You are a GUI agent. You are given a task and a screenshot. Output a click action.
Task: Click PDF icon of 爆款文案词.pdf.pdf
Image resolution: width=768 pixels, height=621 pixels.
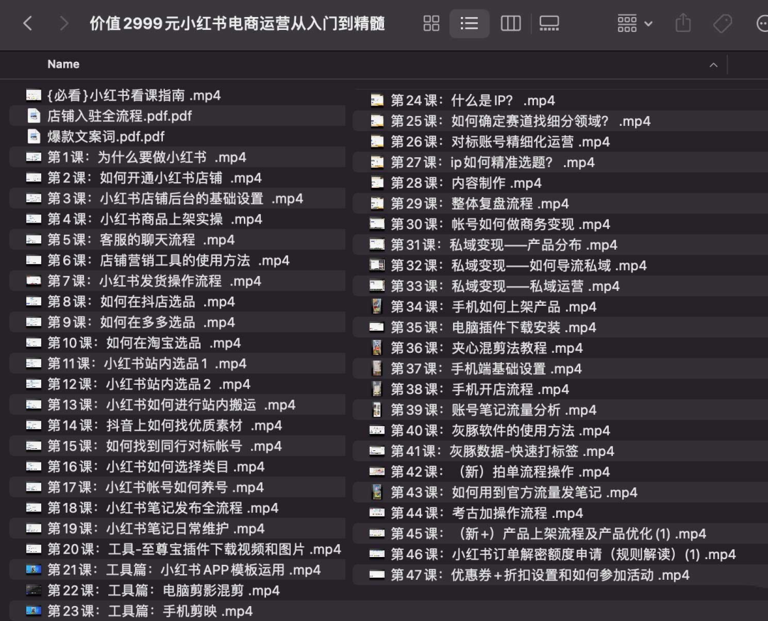pos(34,137)
